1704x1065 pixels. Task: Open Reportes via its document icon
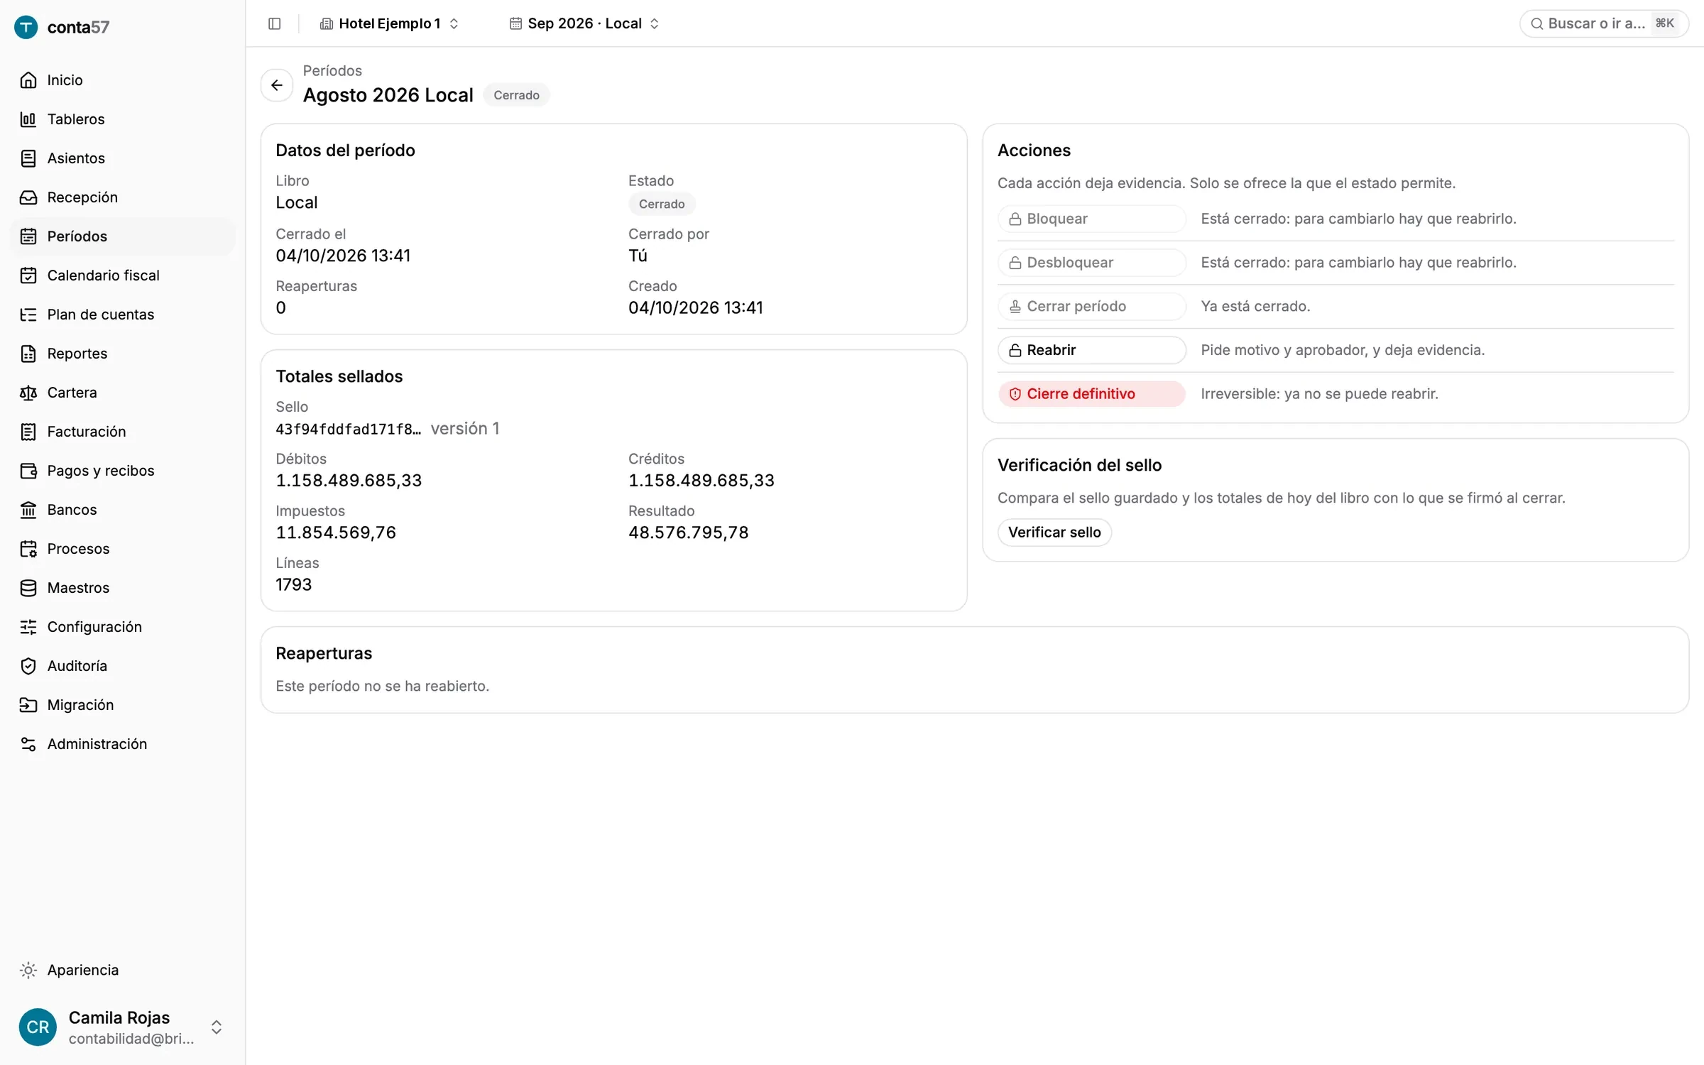(x=28, y=354)
